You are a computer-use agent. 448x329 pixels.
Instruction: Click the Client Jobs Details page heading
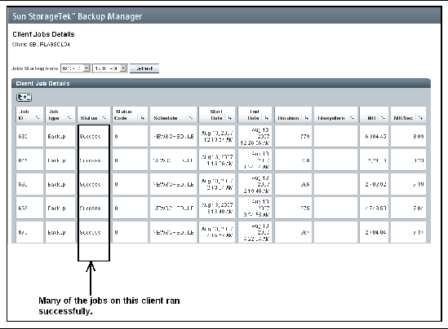coord(43,34)
